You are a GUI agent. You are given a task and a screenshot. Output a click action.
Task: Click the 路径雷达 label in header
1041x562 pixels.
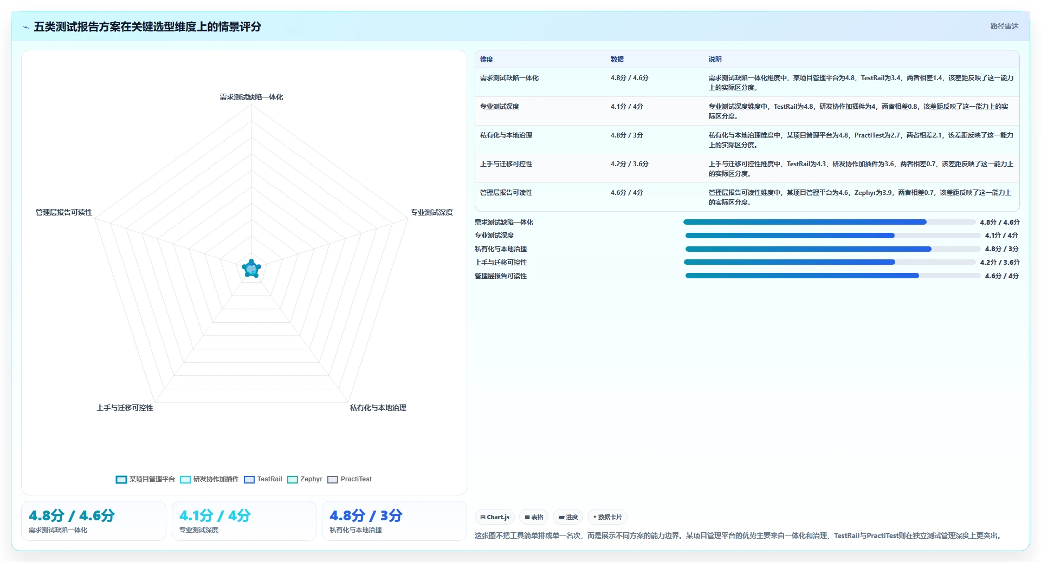1004,26
